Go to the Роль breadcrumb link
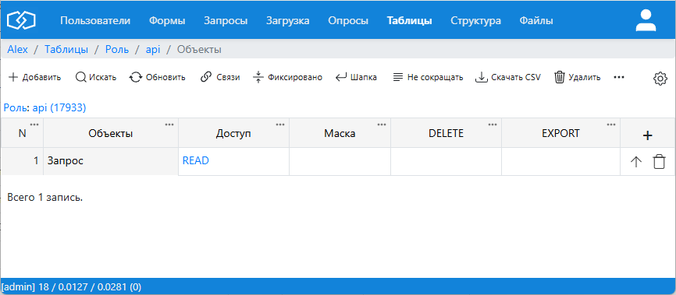This screenshot has height=295, width=676. 117,50
